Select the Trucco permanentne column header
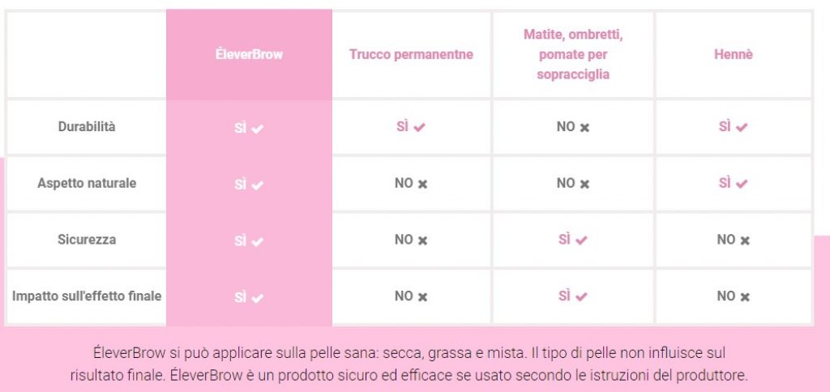Viewport: 830px width, 392px height. click(x=411, y=55)
